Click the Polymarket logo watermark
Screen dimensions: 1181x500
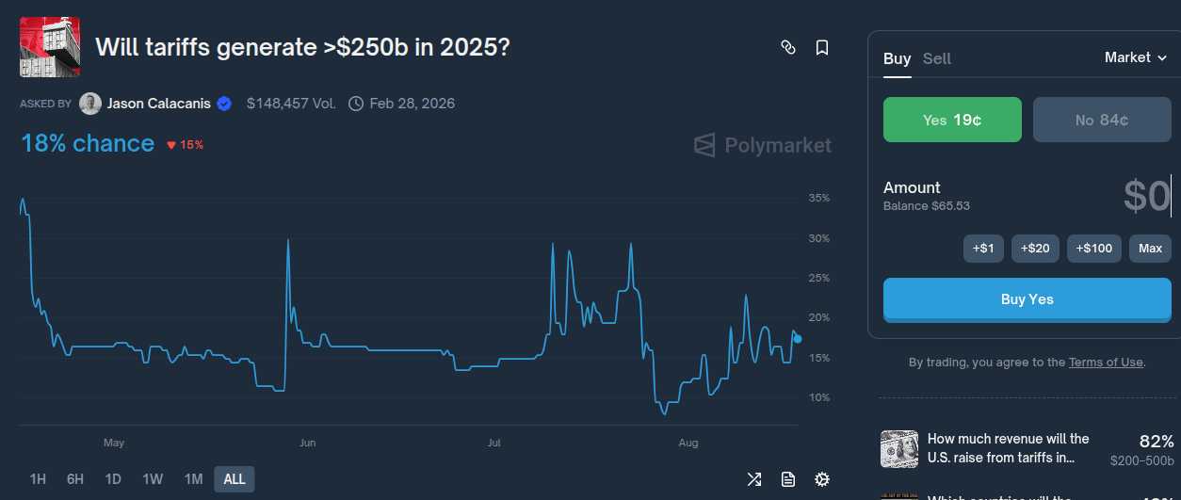(x=763, y=145)
